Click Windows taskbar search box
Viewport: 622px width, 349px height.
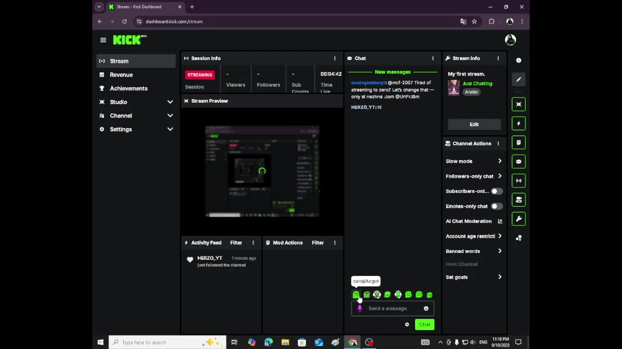click(167, 342)
